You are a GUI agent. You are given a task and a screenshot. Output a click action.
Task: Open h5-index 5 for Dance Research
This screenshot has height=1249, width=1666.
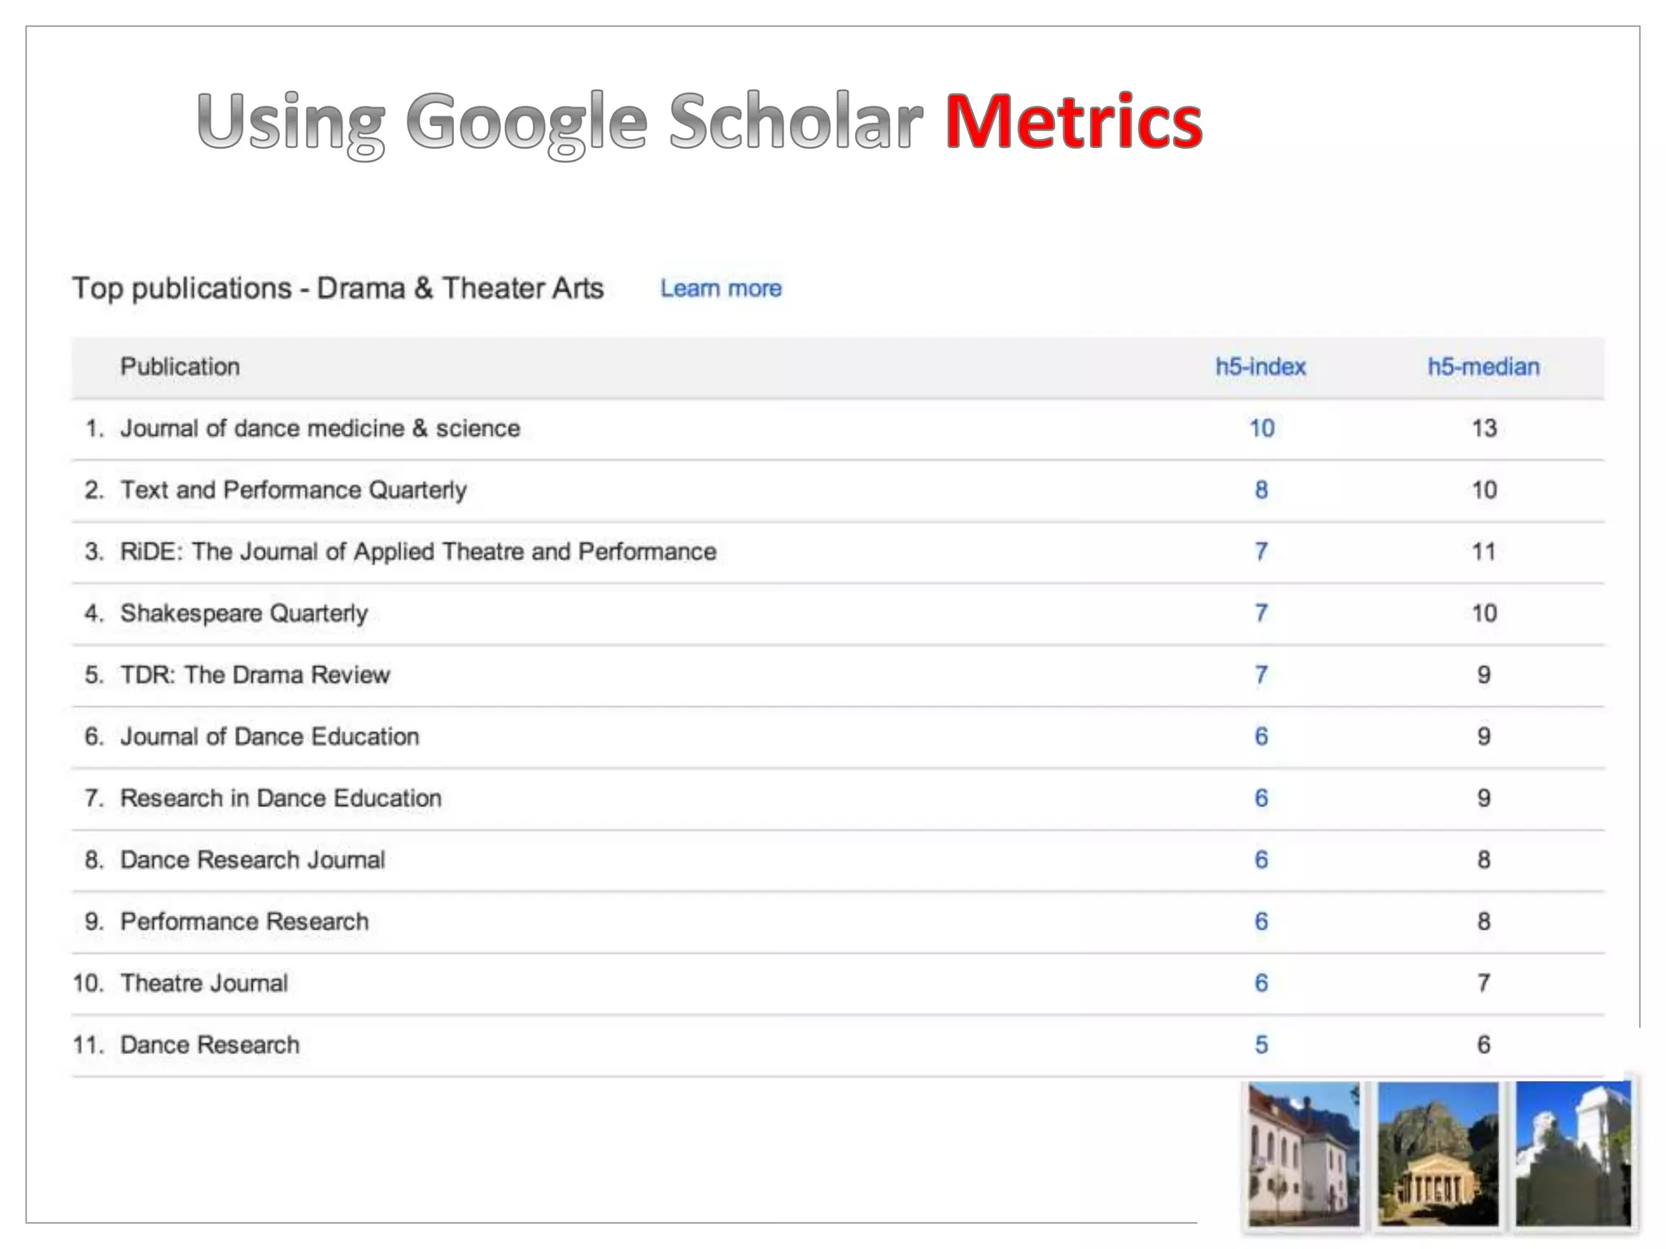(x=1261, y=1045)
